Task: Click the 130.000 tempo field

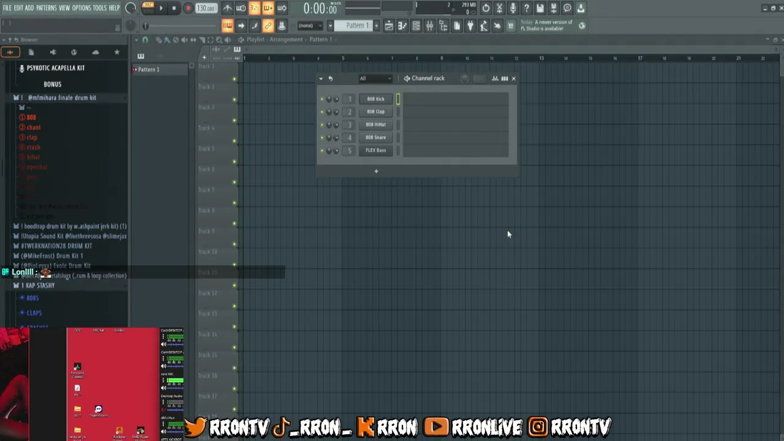Action: [x=206, y=9]
